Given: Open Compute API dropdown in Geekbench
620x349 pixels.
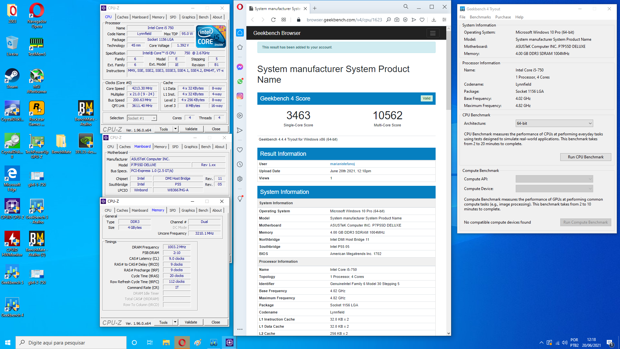Looking at the screenshot, I should tap(554, 179).
